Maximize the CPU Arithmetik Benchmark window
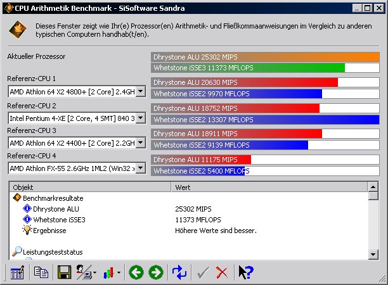388x285 pixels. [368, 8]
